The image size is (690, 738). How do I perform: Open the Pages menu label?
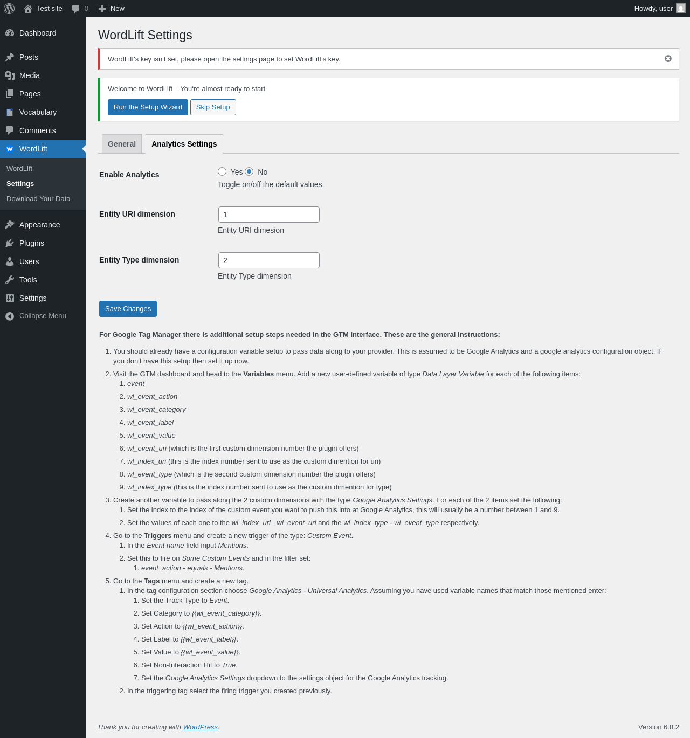point(30,94)
